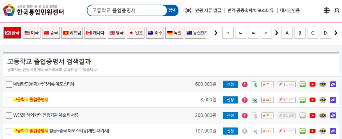Open the blog icon for 네덜란드(현지) 학력서류 아포스티유
This screenshot has width=342, height=139.
pyautogui.click(x=302, y=84)
